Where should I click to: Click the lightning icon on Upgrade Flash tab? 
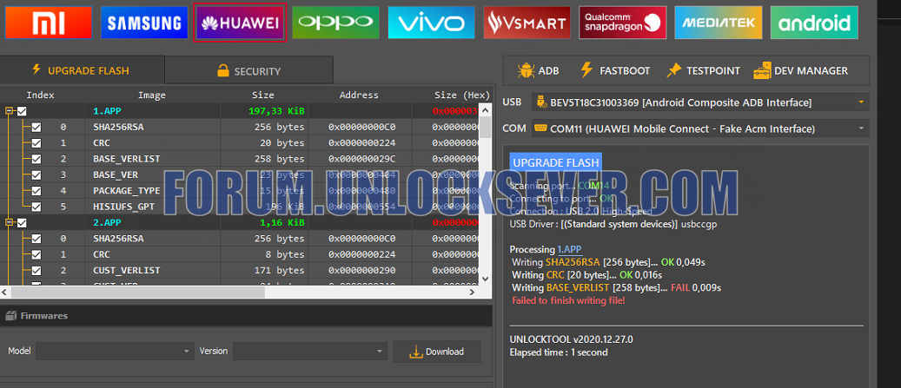(x=36, y=70)
